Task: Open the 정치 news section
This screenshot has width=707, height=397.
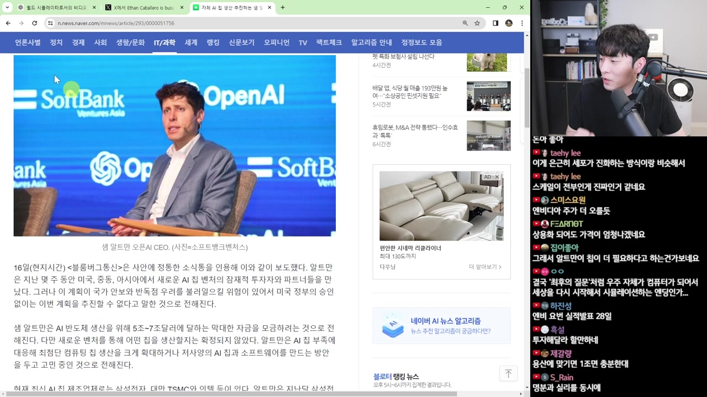Action: [56, 42]
